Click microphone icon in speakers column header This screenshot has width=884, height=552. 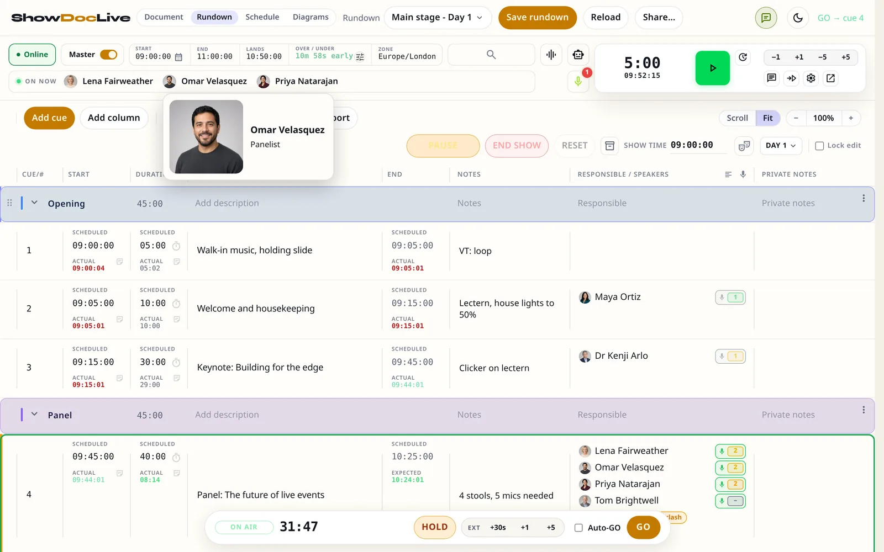(743, 174)
